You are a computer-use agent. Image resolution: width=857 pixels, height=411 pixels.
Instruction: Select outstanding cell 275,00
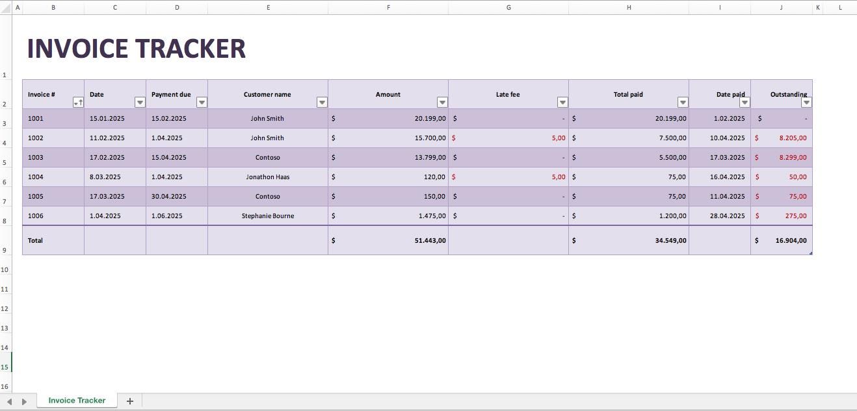[x=782, y=216]
